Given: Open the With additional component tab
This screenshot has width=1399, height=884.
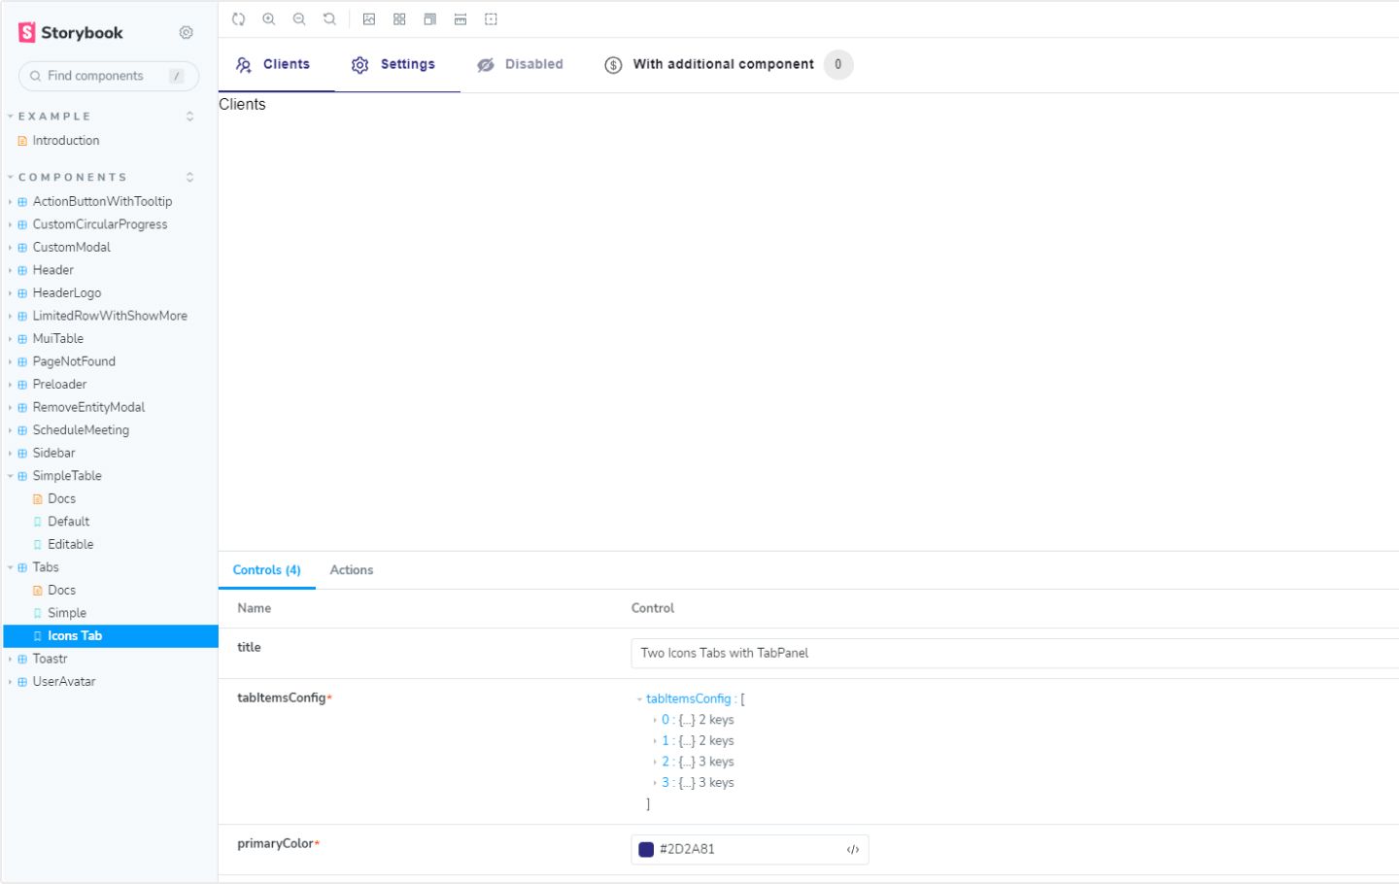Looking at the screenshot, I should pos(729,65).
